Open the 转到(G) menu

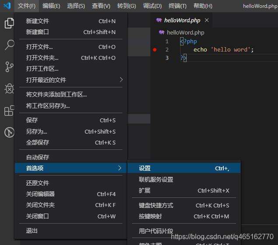click(x=126, y=6)
